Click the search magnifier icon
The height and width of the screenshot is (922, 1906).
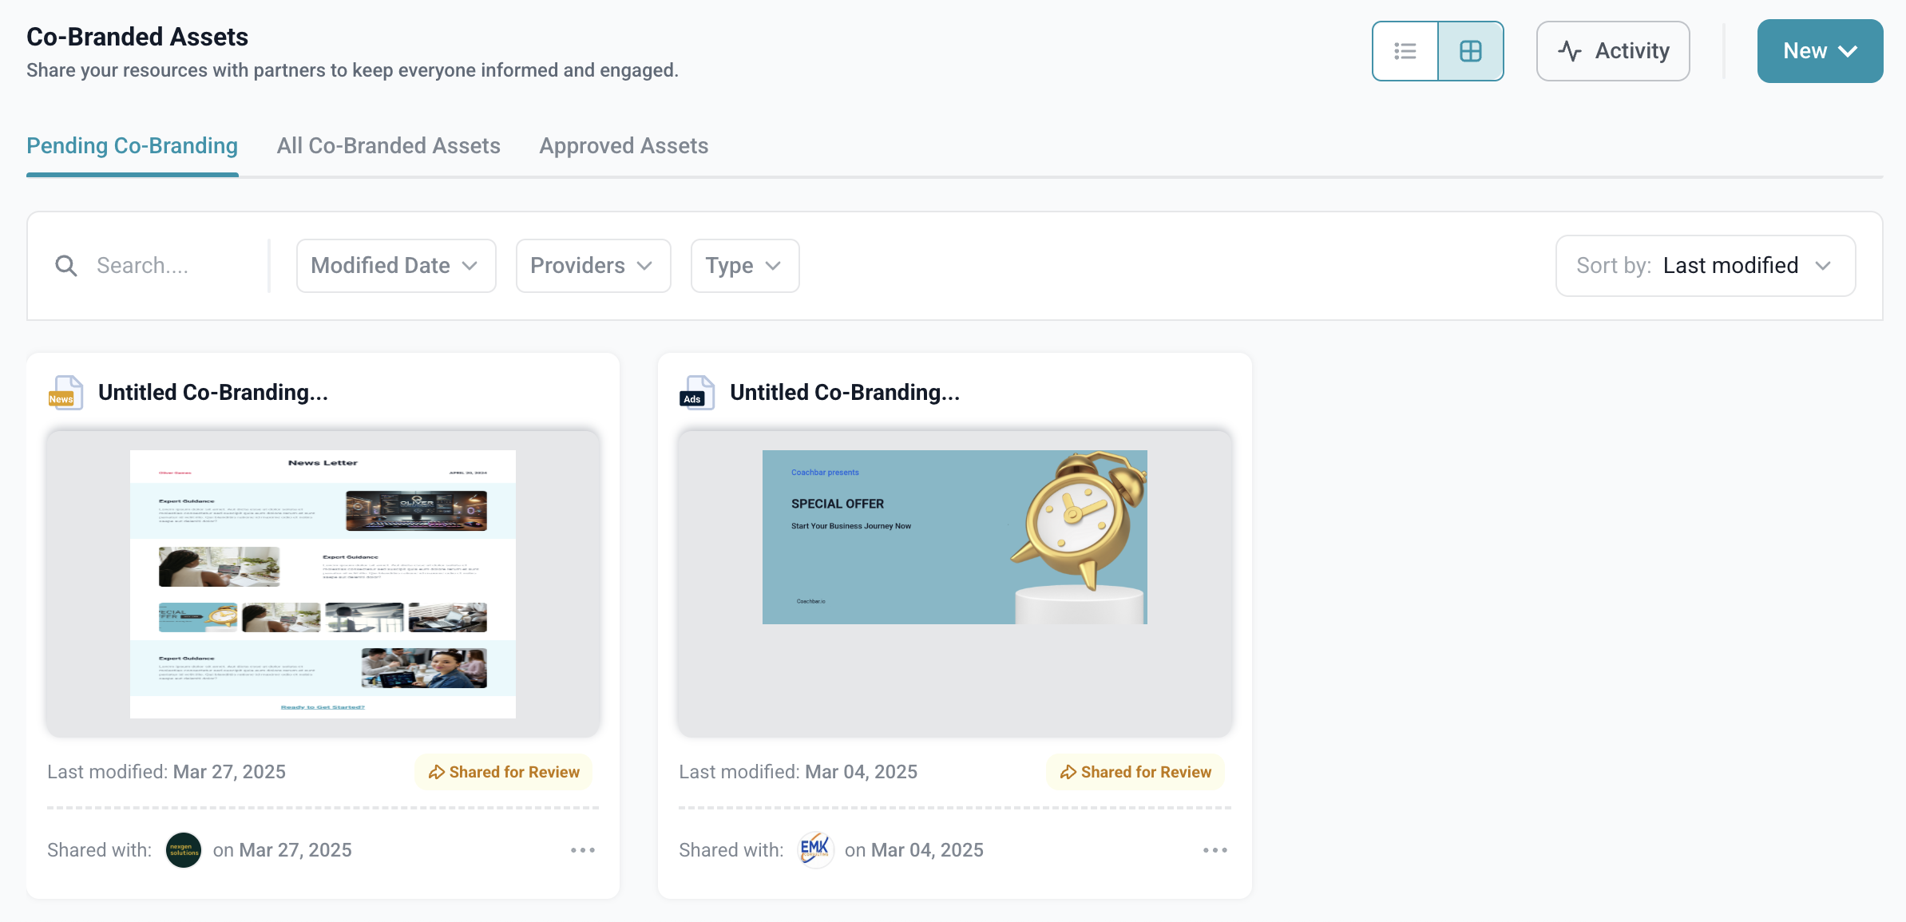66,266
